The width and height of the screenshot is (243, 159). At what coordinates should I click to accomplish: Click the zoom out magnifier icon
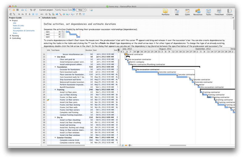coord(72,14)
